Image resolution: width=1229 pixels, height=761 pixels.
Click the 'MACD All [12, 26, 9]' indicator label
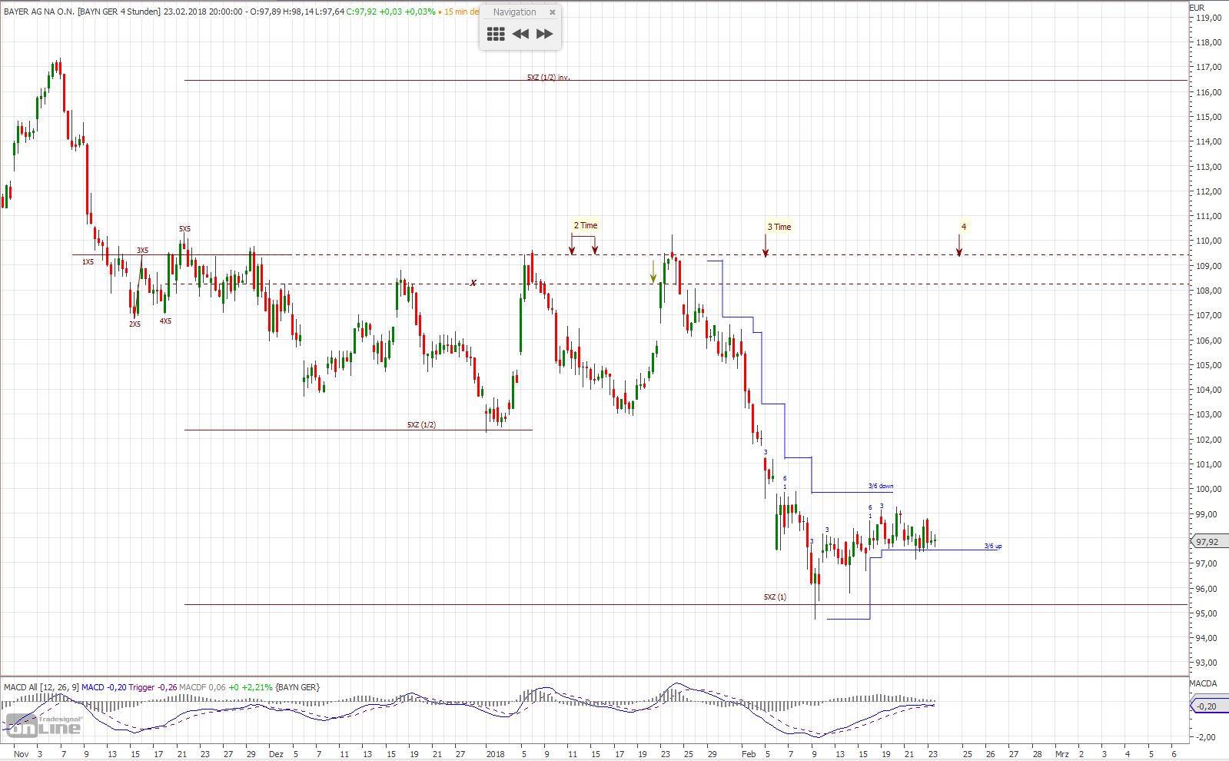pyautogui.click(x=41, y=687)
